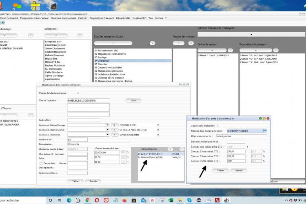Click the - button in the Sous-traitants panel

point(182,149)
